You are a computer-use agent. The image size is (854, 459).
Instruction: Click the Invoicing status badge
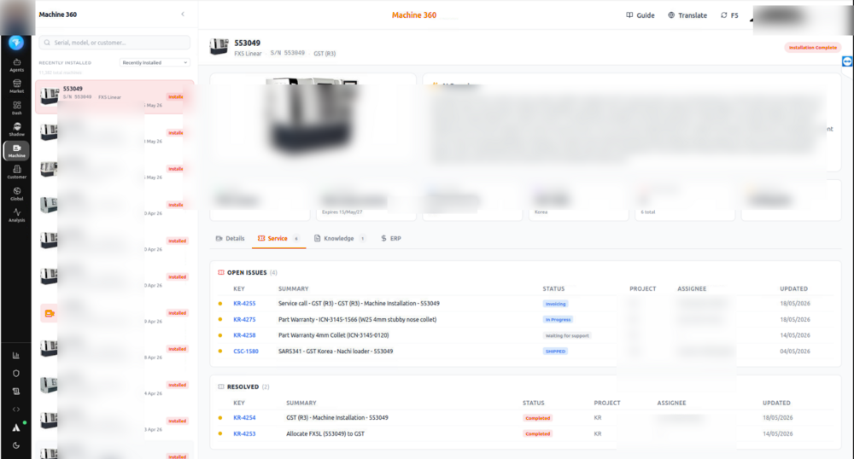tap(556, 304)
